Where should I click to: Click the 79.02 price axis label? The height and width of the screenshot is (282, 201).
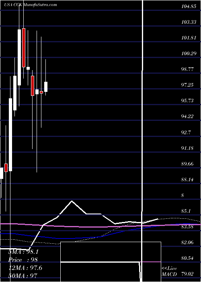point(188,274)
